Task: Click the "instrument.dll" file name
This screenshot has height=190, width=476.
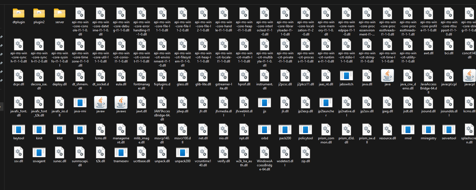Action: click(265, 86)
